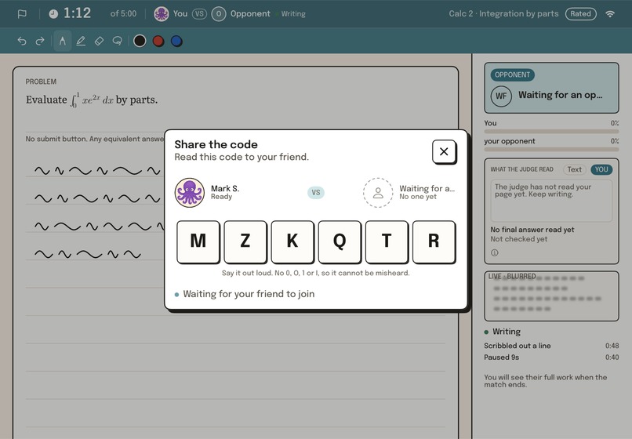This screenshot has width=632, height=439.
Task: Click the empty opponent placeholder avatar
Action: pos(378,193)
